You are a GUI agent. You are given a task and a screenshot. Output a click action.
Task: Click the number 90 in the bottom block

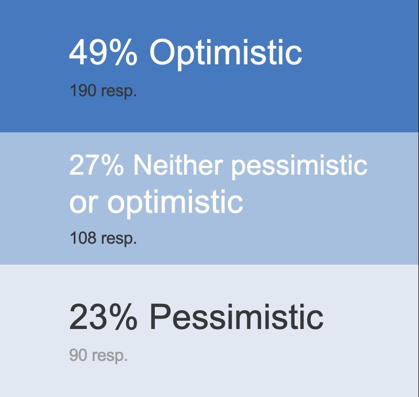coord(78,355)
